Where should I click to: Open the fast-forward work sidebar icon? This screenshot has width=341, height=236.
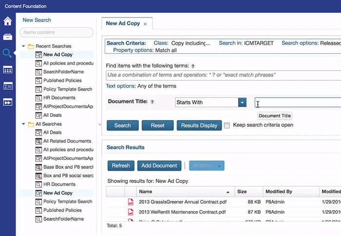[8, 102]
